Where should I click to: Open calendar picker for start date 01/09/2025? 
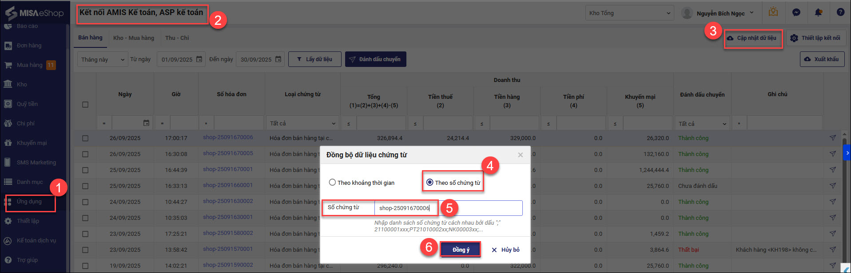[199, 59]
